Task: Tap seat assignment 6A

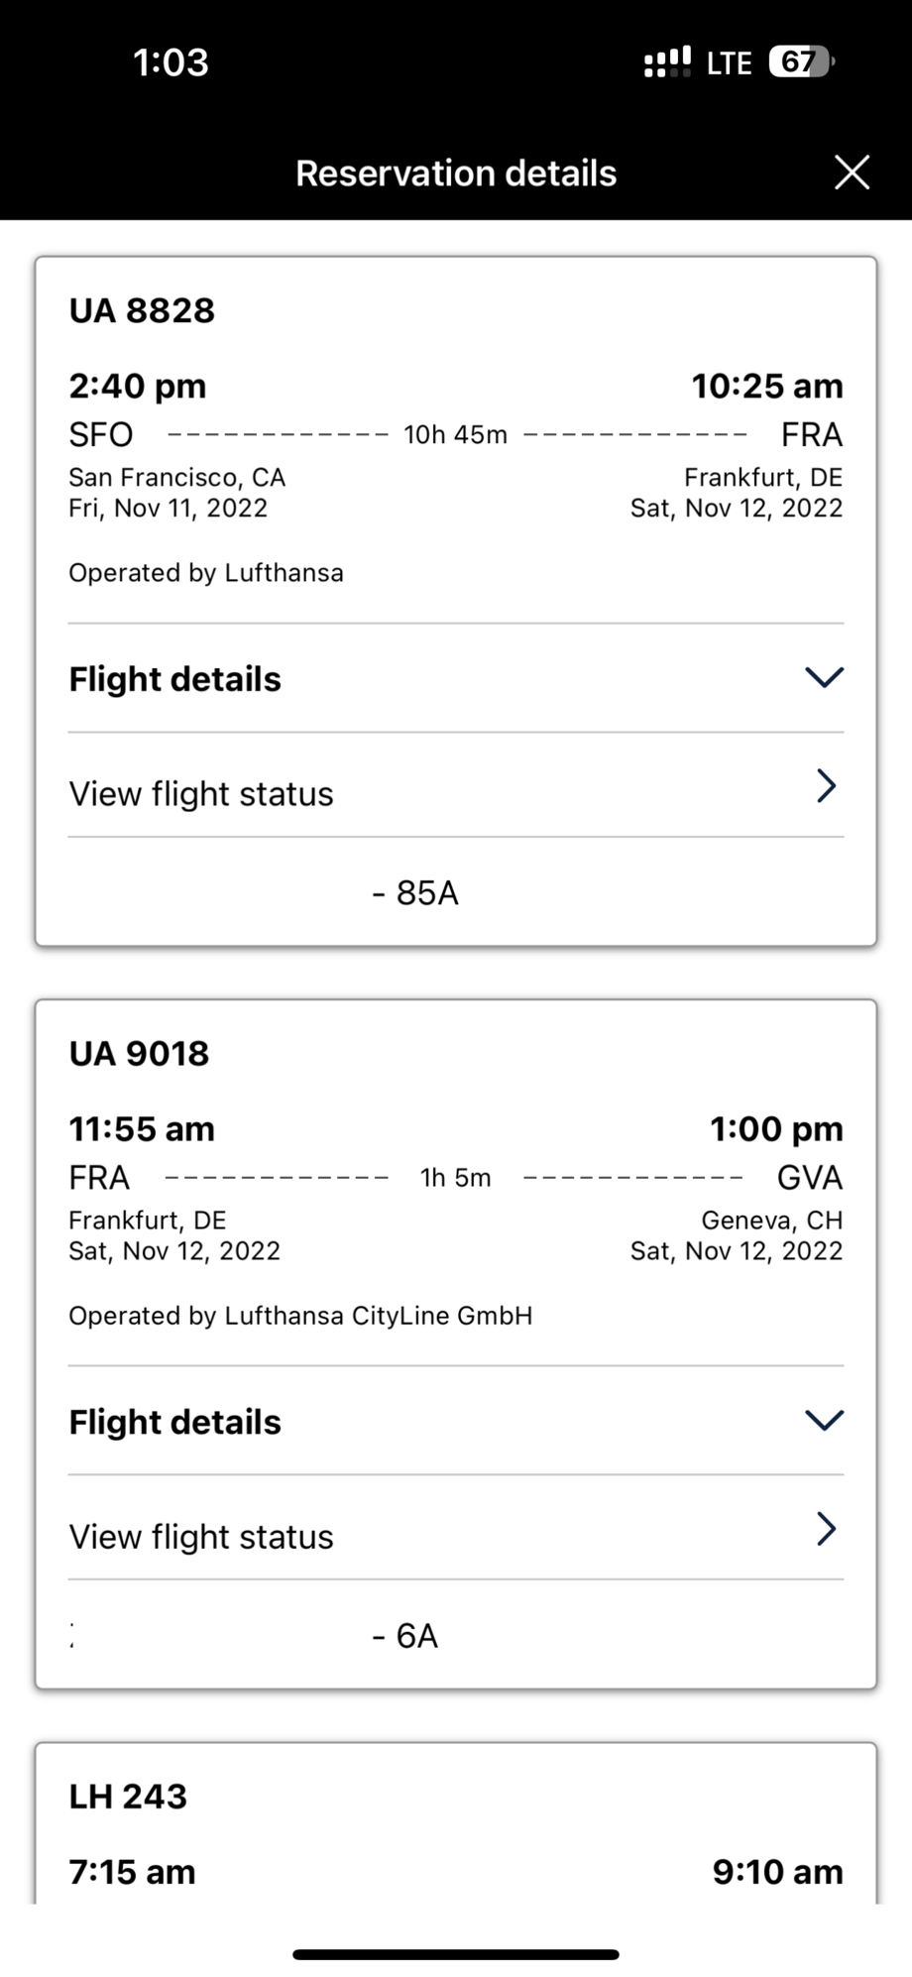Action: pyautogui.click(x=416, y=1636)
